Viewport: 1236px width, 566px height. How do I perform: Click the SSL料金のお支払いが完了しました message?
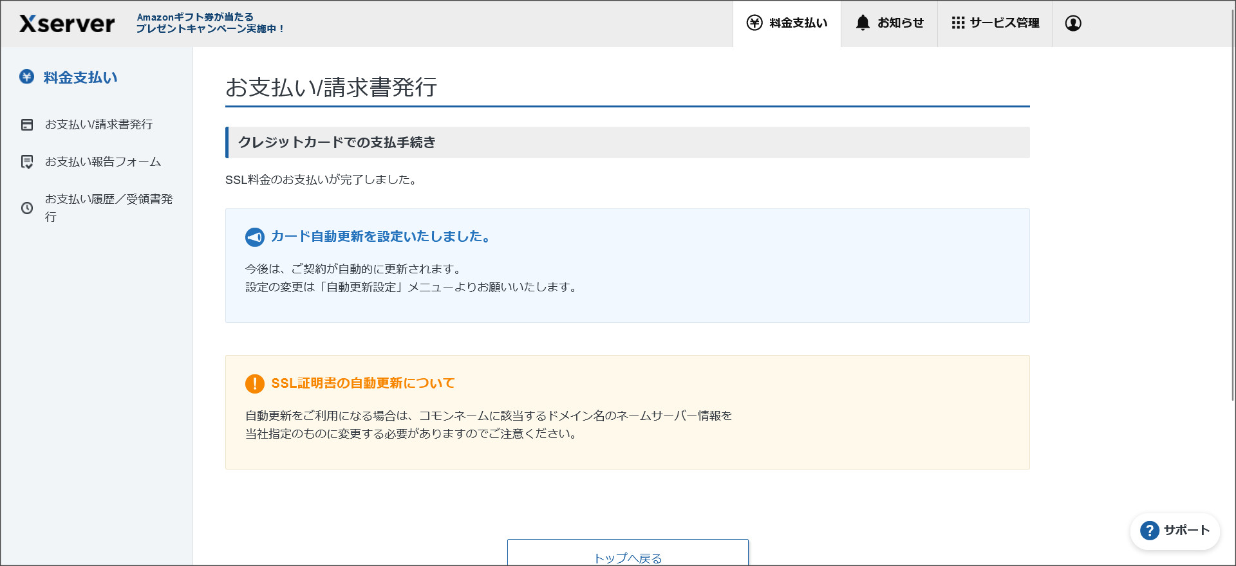point(323,180)
